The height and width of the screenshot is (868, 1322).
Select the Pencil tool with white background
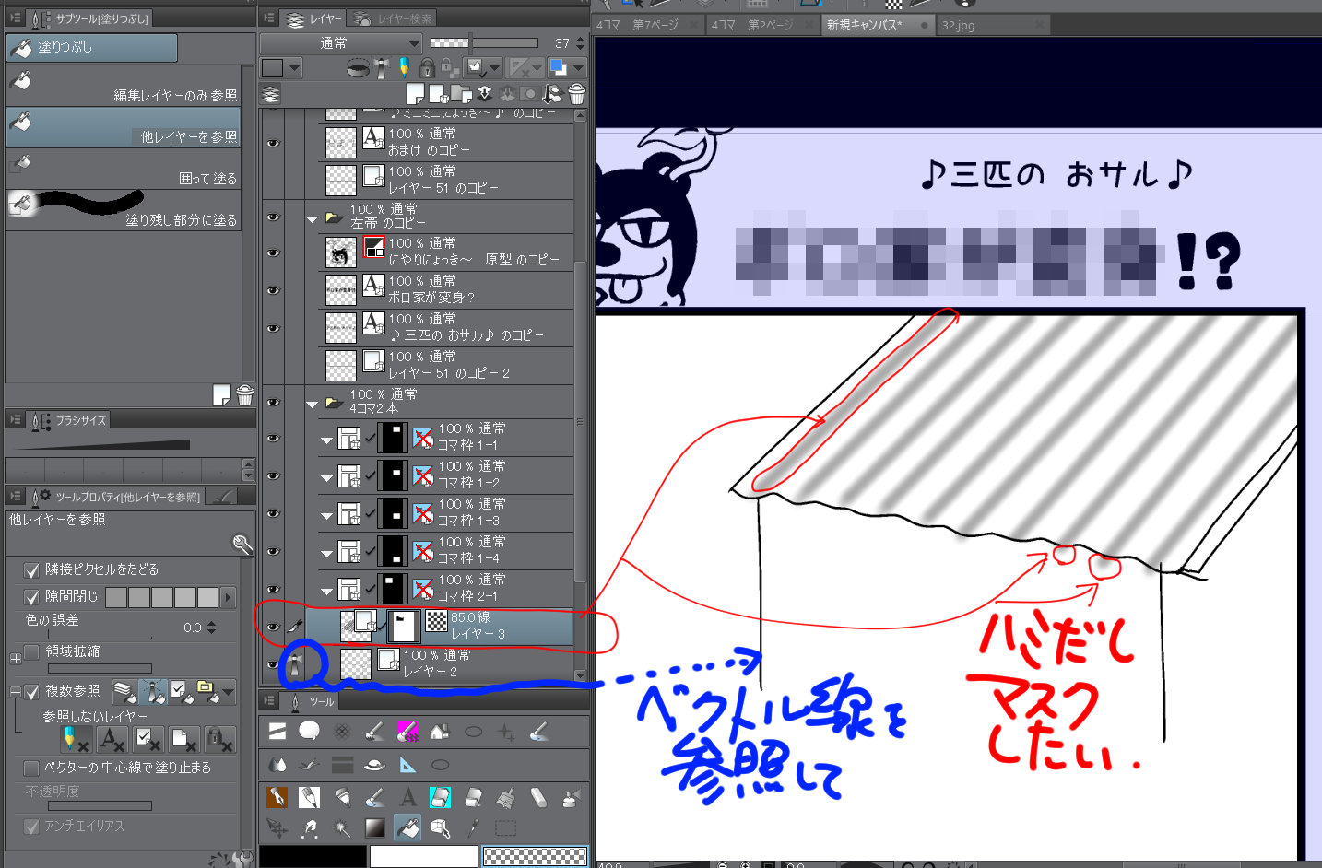pos(309,798)
